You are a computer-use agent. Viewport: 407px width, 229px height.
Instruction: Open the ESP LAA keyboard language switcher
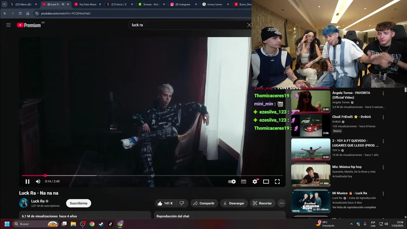click(x=373, y=224)
